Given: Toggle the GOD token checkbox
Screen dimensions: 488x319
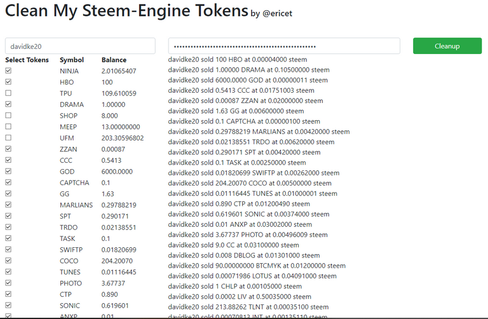Looking at the screenshot, I should coord(8,171).
